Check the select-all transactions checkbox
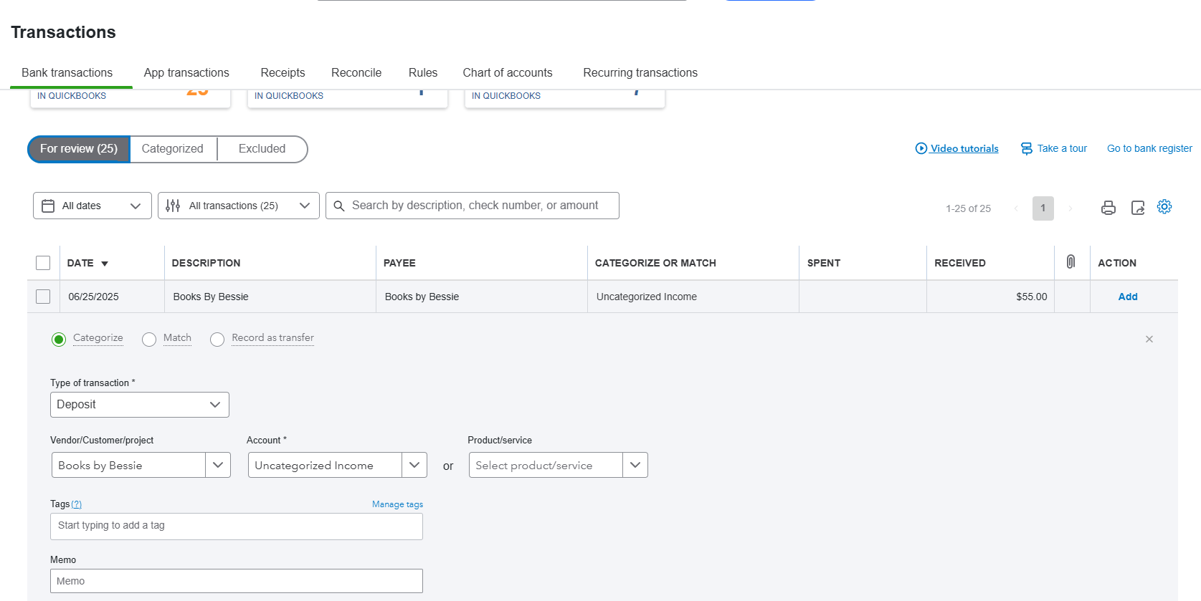 click(43, 263)
